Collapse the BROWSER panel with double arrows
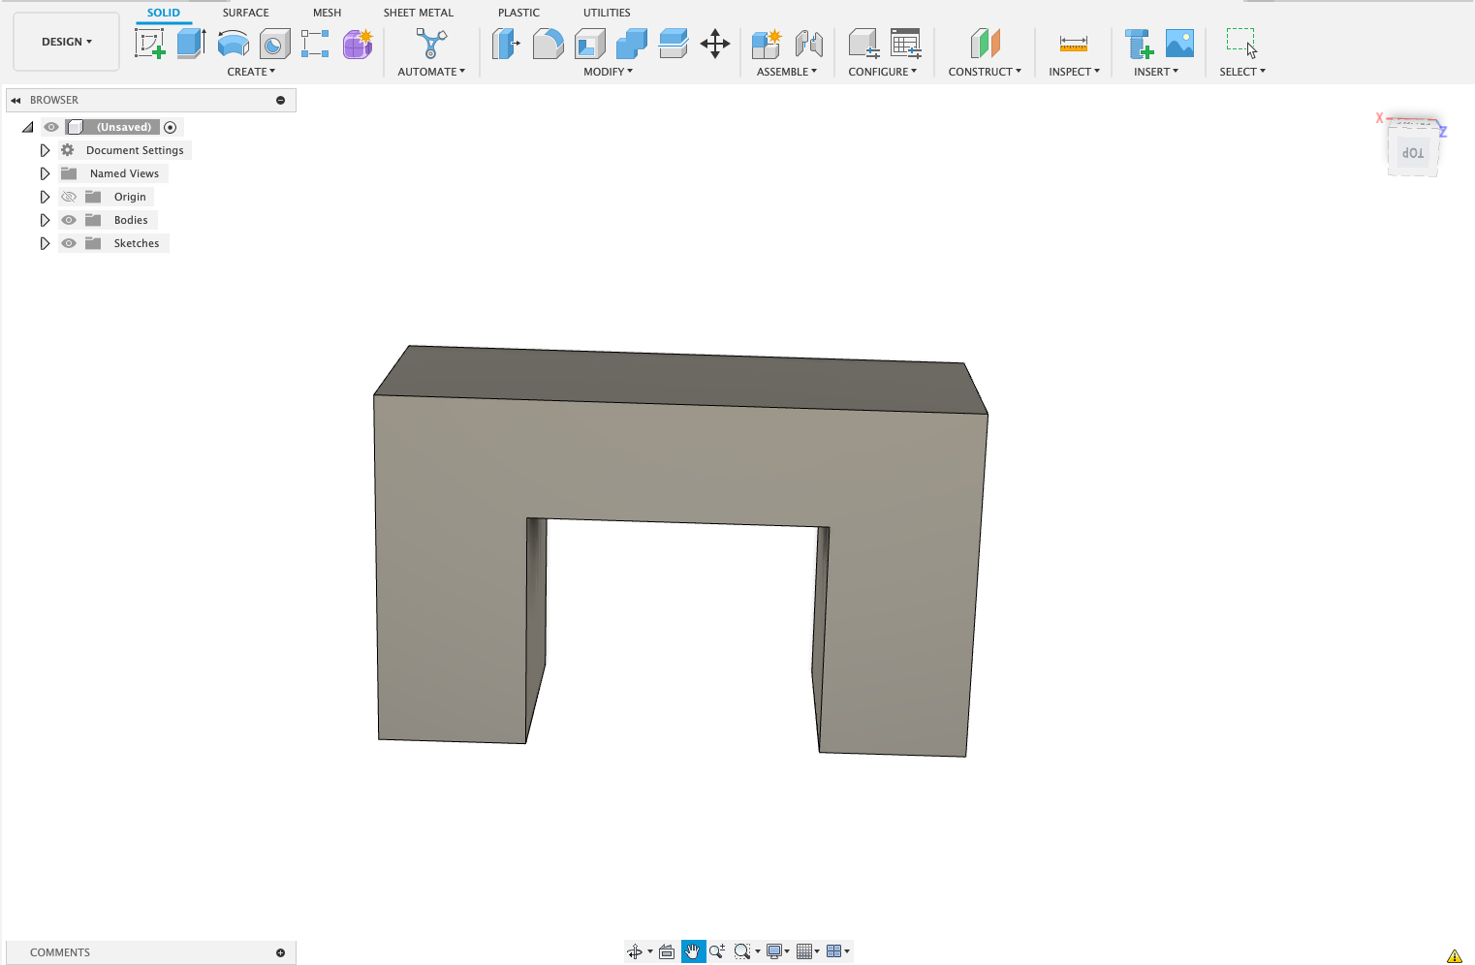This screenshot has width=1475, height=965. (16, 100)
